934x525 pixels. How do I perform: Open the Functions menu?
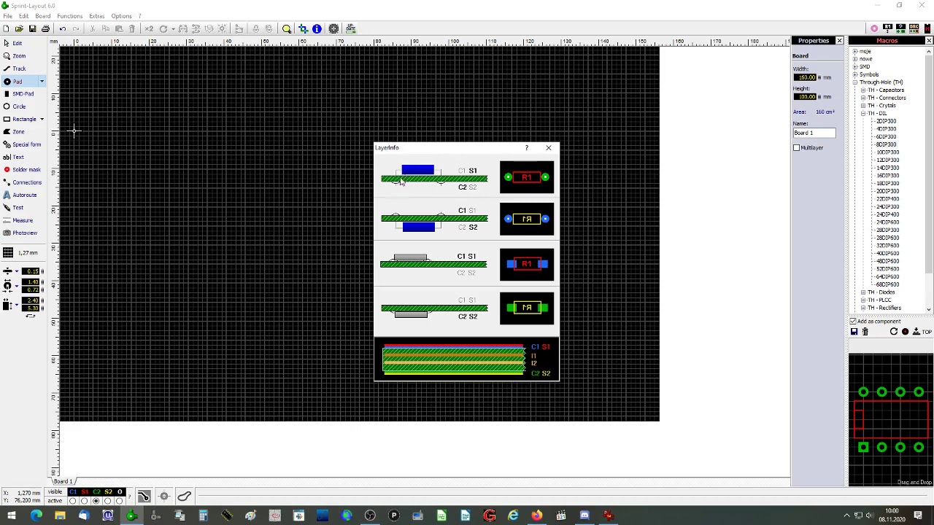click(70, 16)
